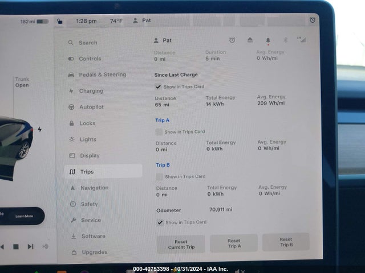Click the Safety clock-shaped icon

tap(73, 204)
